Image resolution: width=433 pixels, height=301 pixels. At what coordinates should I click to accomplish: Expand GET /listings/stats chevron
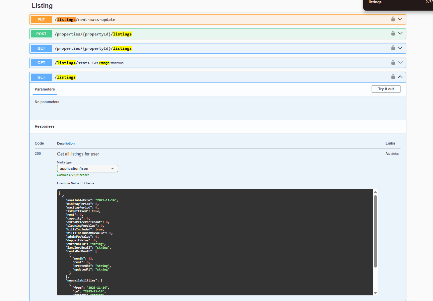[400, 62]
